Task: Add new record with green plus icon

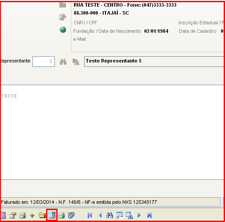Action: pyautogui.click(x=32, y=215)
